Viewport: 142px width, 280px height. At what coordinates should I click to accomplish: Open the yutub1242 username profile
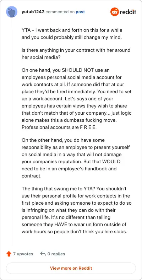[x=33, y=12]
